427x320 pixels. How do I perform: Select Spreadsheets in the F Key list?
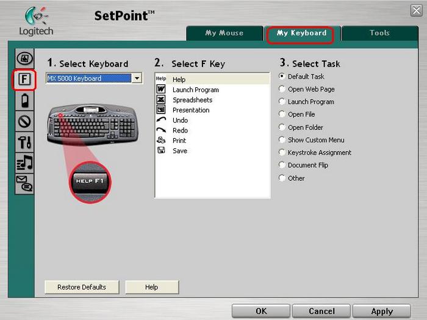point(192,100)
